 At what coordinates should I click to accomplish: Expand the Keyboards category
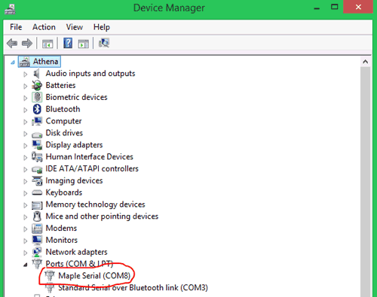pos(26,193)
